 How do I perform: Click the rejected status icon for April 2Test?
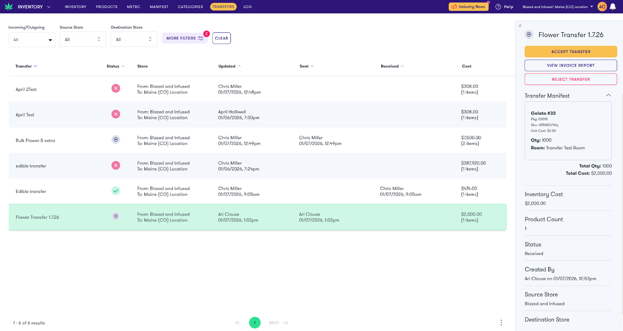[116, 89]
